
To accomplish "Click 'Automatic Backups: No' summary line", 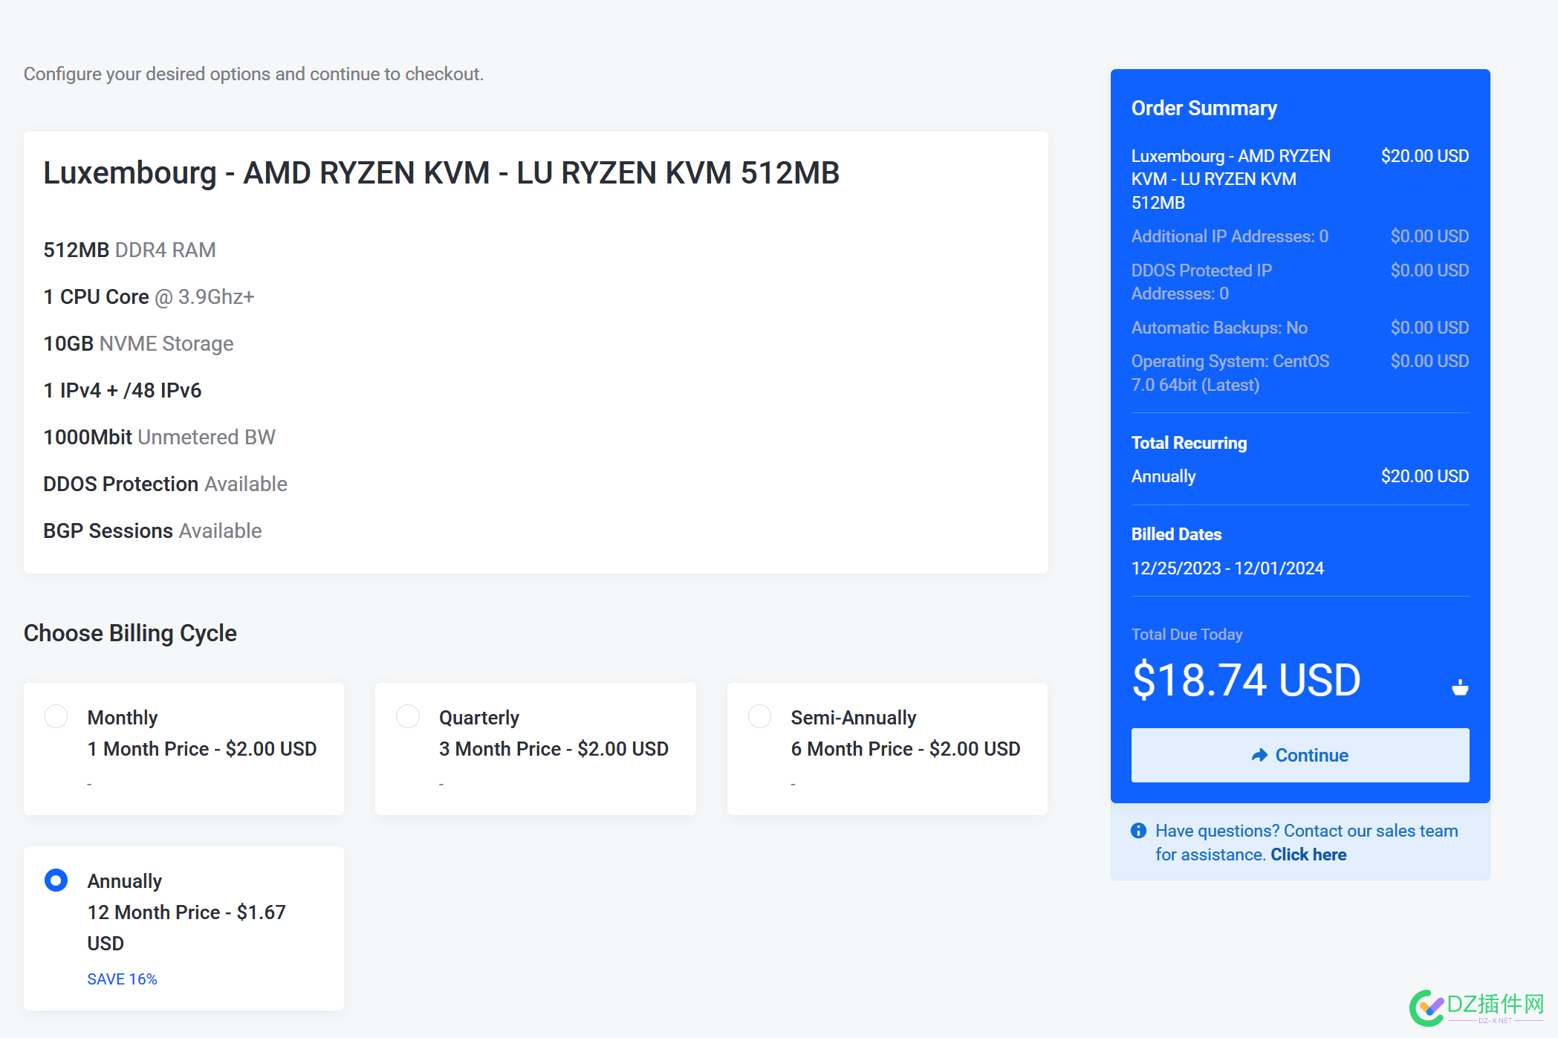I will 1219,328.
